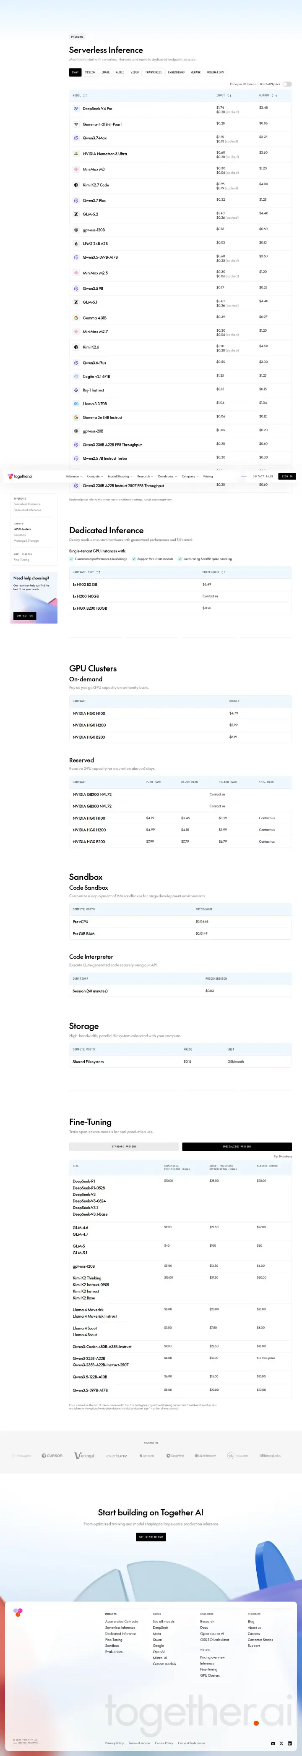Click GLM-5.2 model icon
302x1756 pixels.
coord(76,214)
